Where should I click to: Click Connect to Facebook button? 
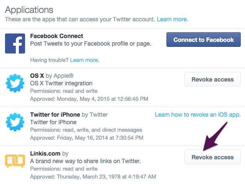click(204, 40)
